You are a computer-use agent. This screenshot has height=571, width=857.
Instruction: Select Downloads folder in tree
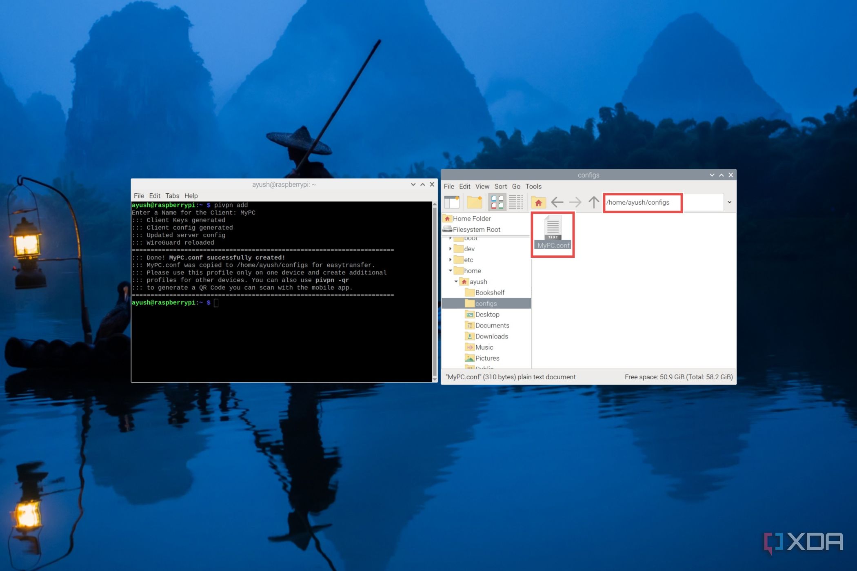[487, 336]
